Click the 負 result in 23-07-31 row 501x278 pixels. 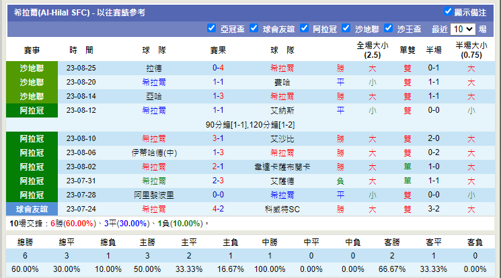point(340,181)
